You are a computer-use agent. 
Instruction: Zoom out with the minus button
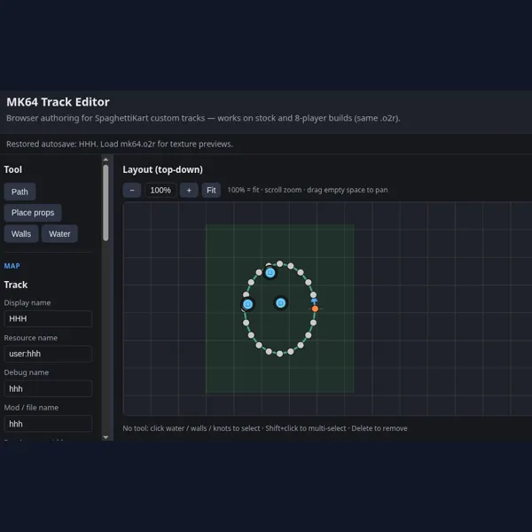[132, 190]
